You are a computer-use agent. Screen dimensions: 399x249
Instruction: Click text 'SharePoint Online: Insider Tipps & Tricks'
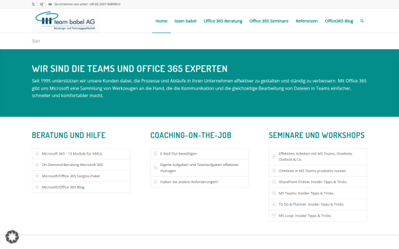313,182
